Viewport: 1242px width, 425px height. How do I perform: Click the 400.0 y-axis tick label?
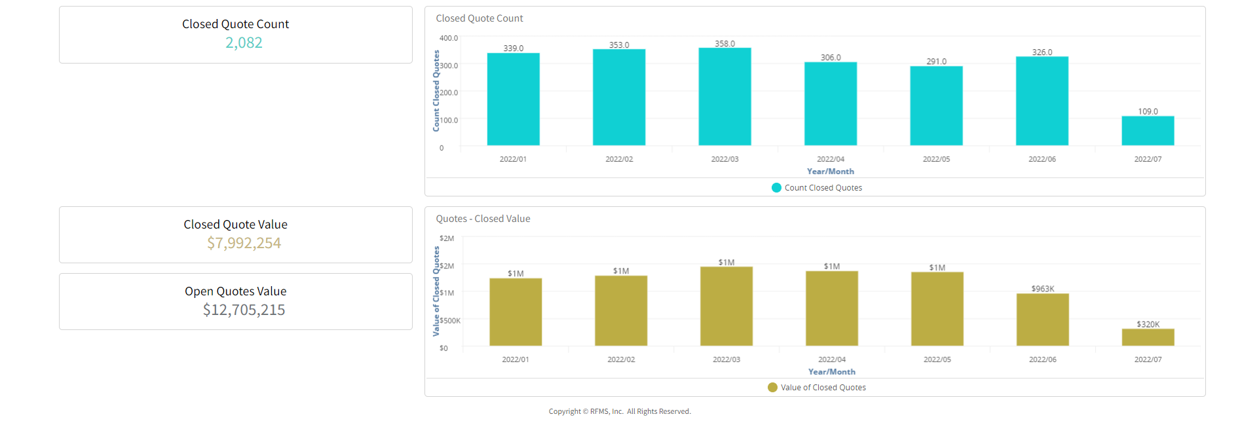(449, 39)
